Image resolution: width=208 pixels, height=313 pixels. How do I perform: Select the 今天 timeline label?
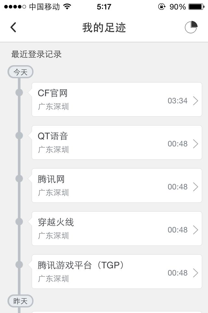20,72
